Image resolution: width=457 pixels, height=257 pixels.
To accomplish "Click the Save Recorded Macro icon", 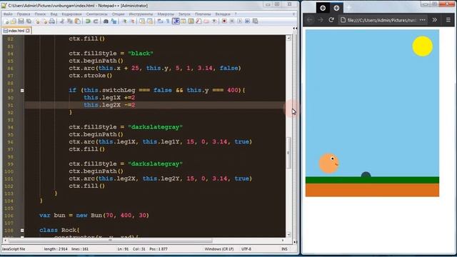I will 256,21.
